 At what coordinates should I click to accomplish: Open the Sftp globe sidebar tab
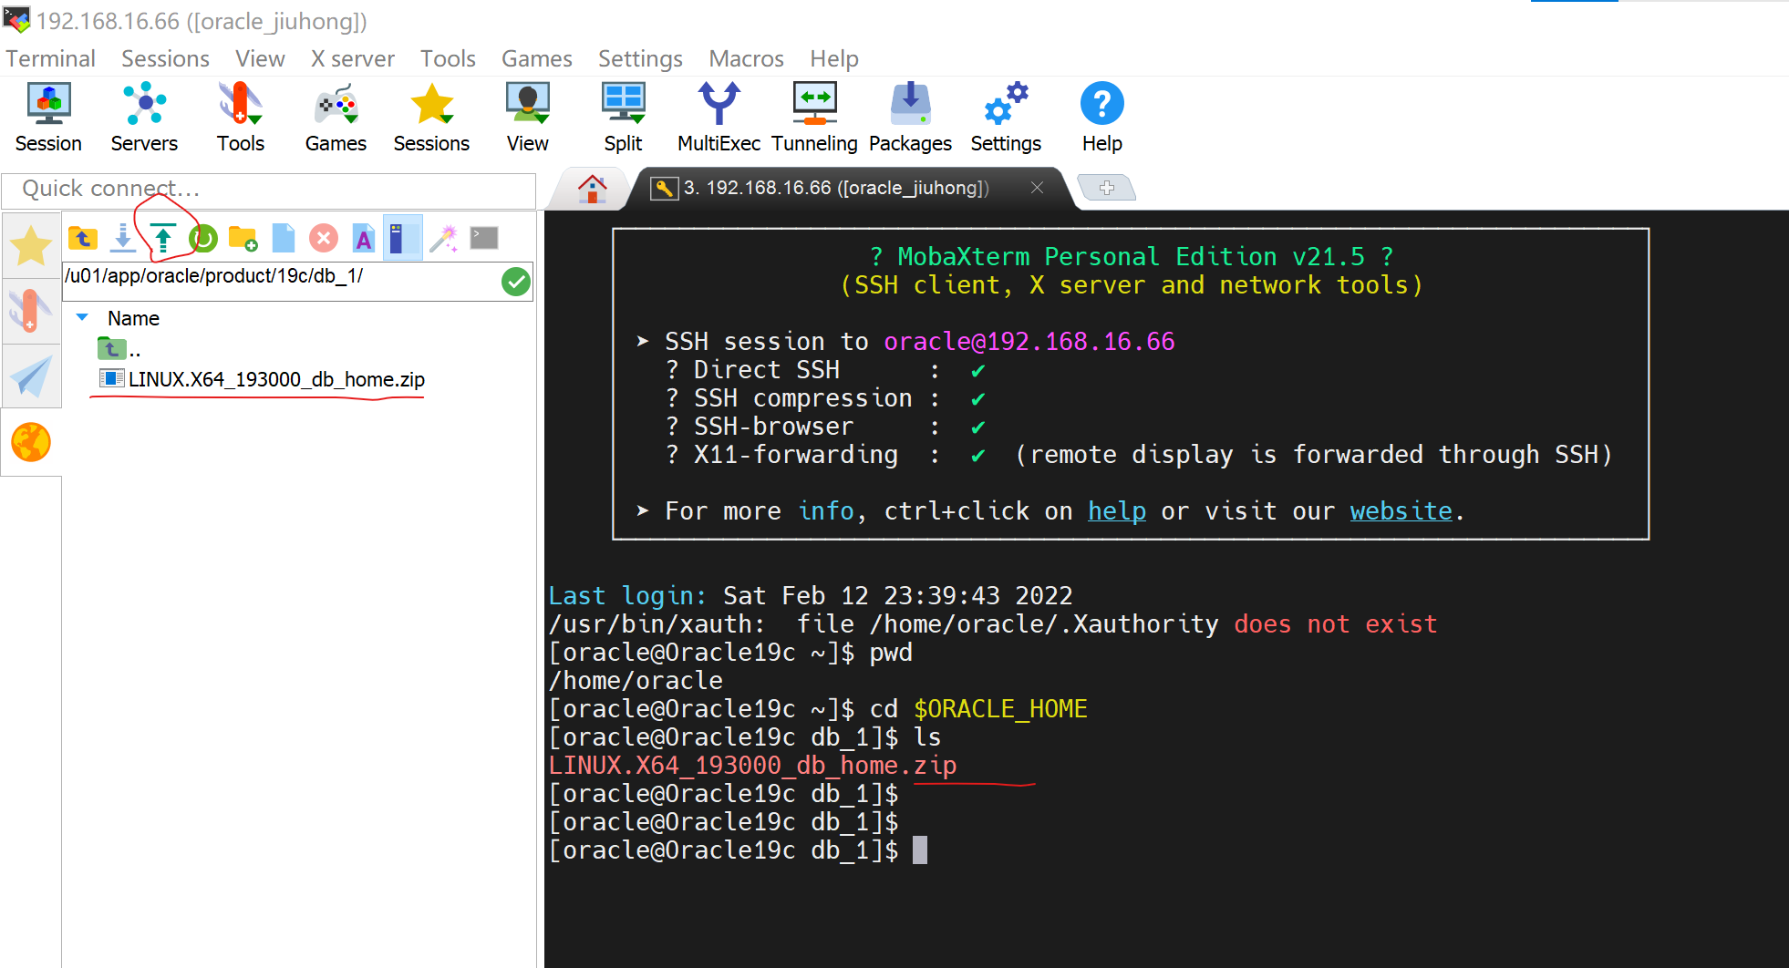tap(31, 442)
